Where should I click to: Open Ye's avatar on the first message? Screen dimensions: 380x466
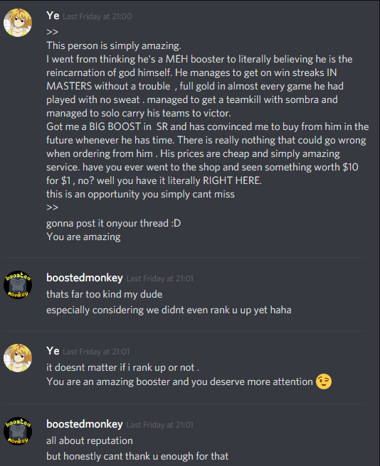click(x=18, y=23)
